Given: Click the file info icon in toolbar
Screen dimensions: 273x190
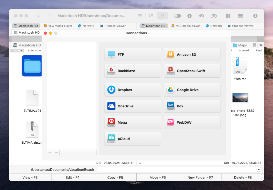Looking at the screenshot, I should (x=190, y=16).
